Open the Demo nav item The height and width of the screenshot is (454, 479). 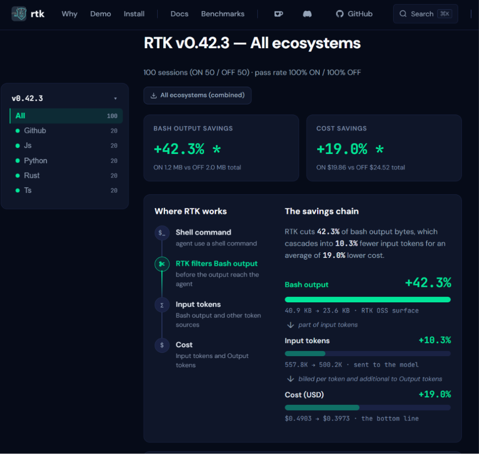pyautogui.click(x=101, y=14)
